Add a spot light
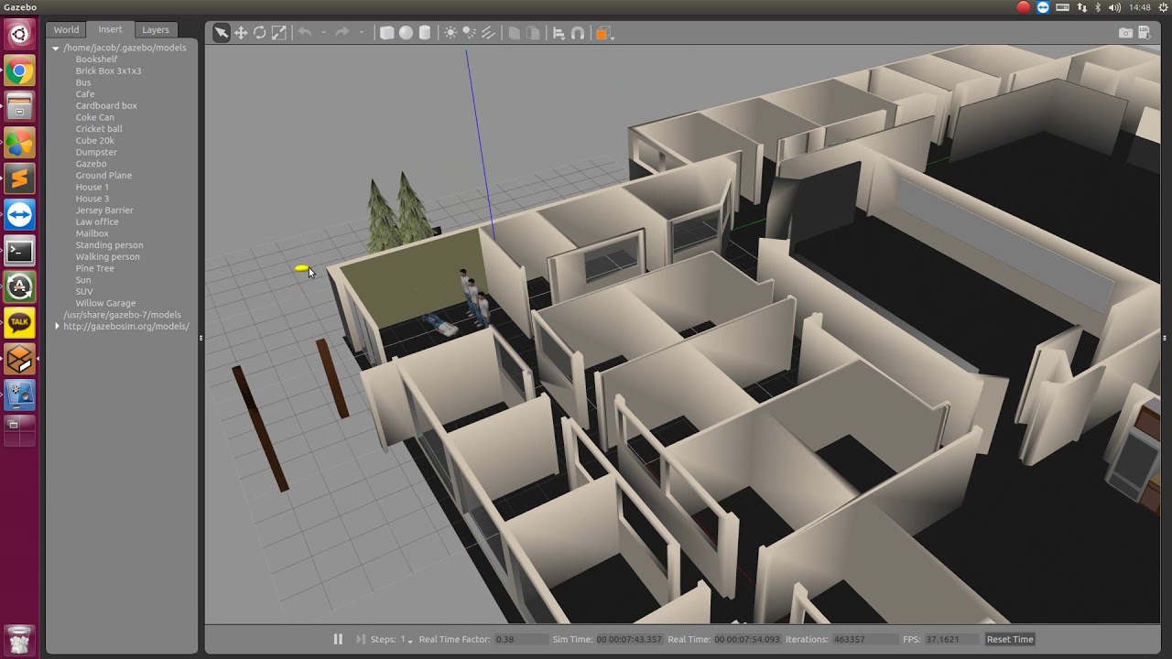This screenshot has height=659, width=1172. pyautogui.click(x=470, y=33)
